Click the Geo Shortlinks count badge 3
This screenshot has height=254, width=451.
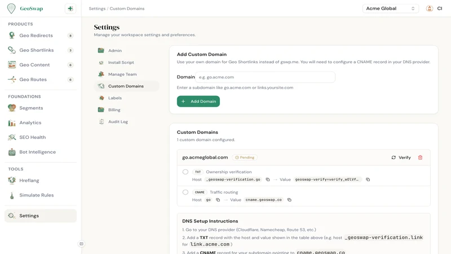70,50
